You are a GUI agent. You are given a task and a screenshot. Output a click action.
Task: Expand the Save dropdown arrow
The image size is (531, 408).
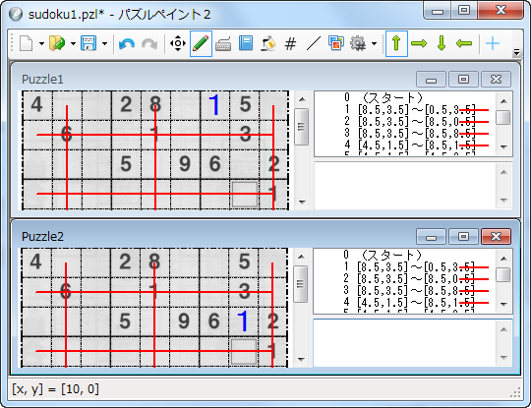coord(104,43)
